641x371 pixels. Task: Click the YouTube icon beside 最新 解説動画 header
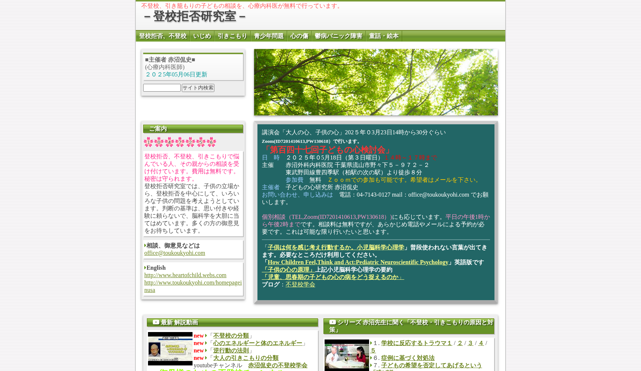point(155,322)
